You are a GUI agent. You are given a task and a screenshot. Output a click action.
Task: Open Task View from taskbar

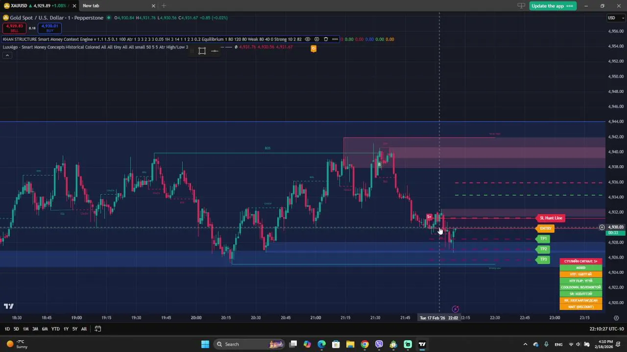[293, 344]
